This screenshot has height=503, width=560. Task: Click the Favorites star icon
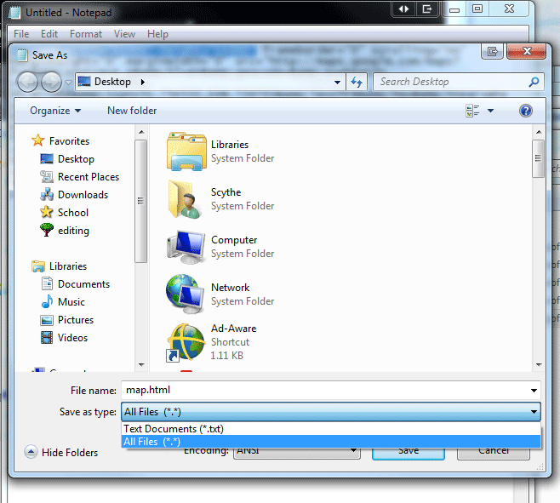(x=37, y=140)
